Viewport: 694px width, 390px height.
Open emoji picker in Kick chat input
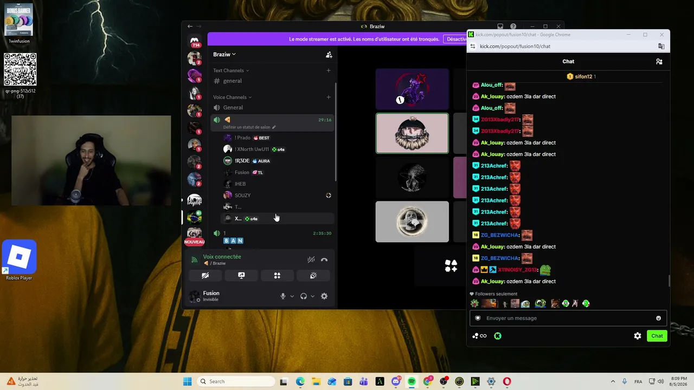(659, 318)
